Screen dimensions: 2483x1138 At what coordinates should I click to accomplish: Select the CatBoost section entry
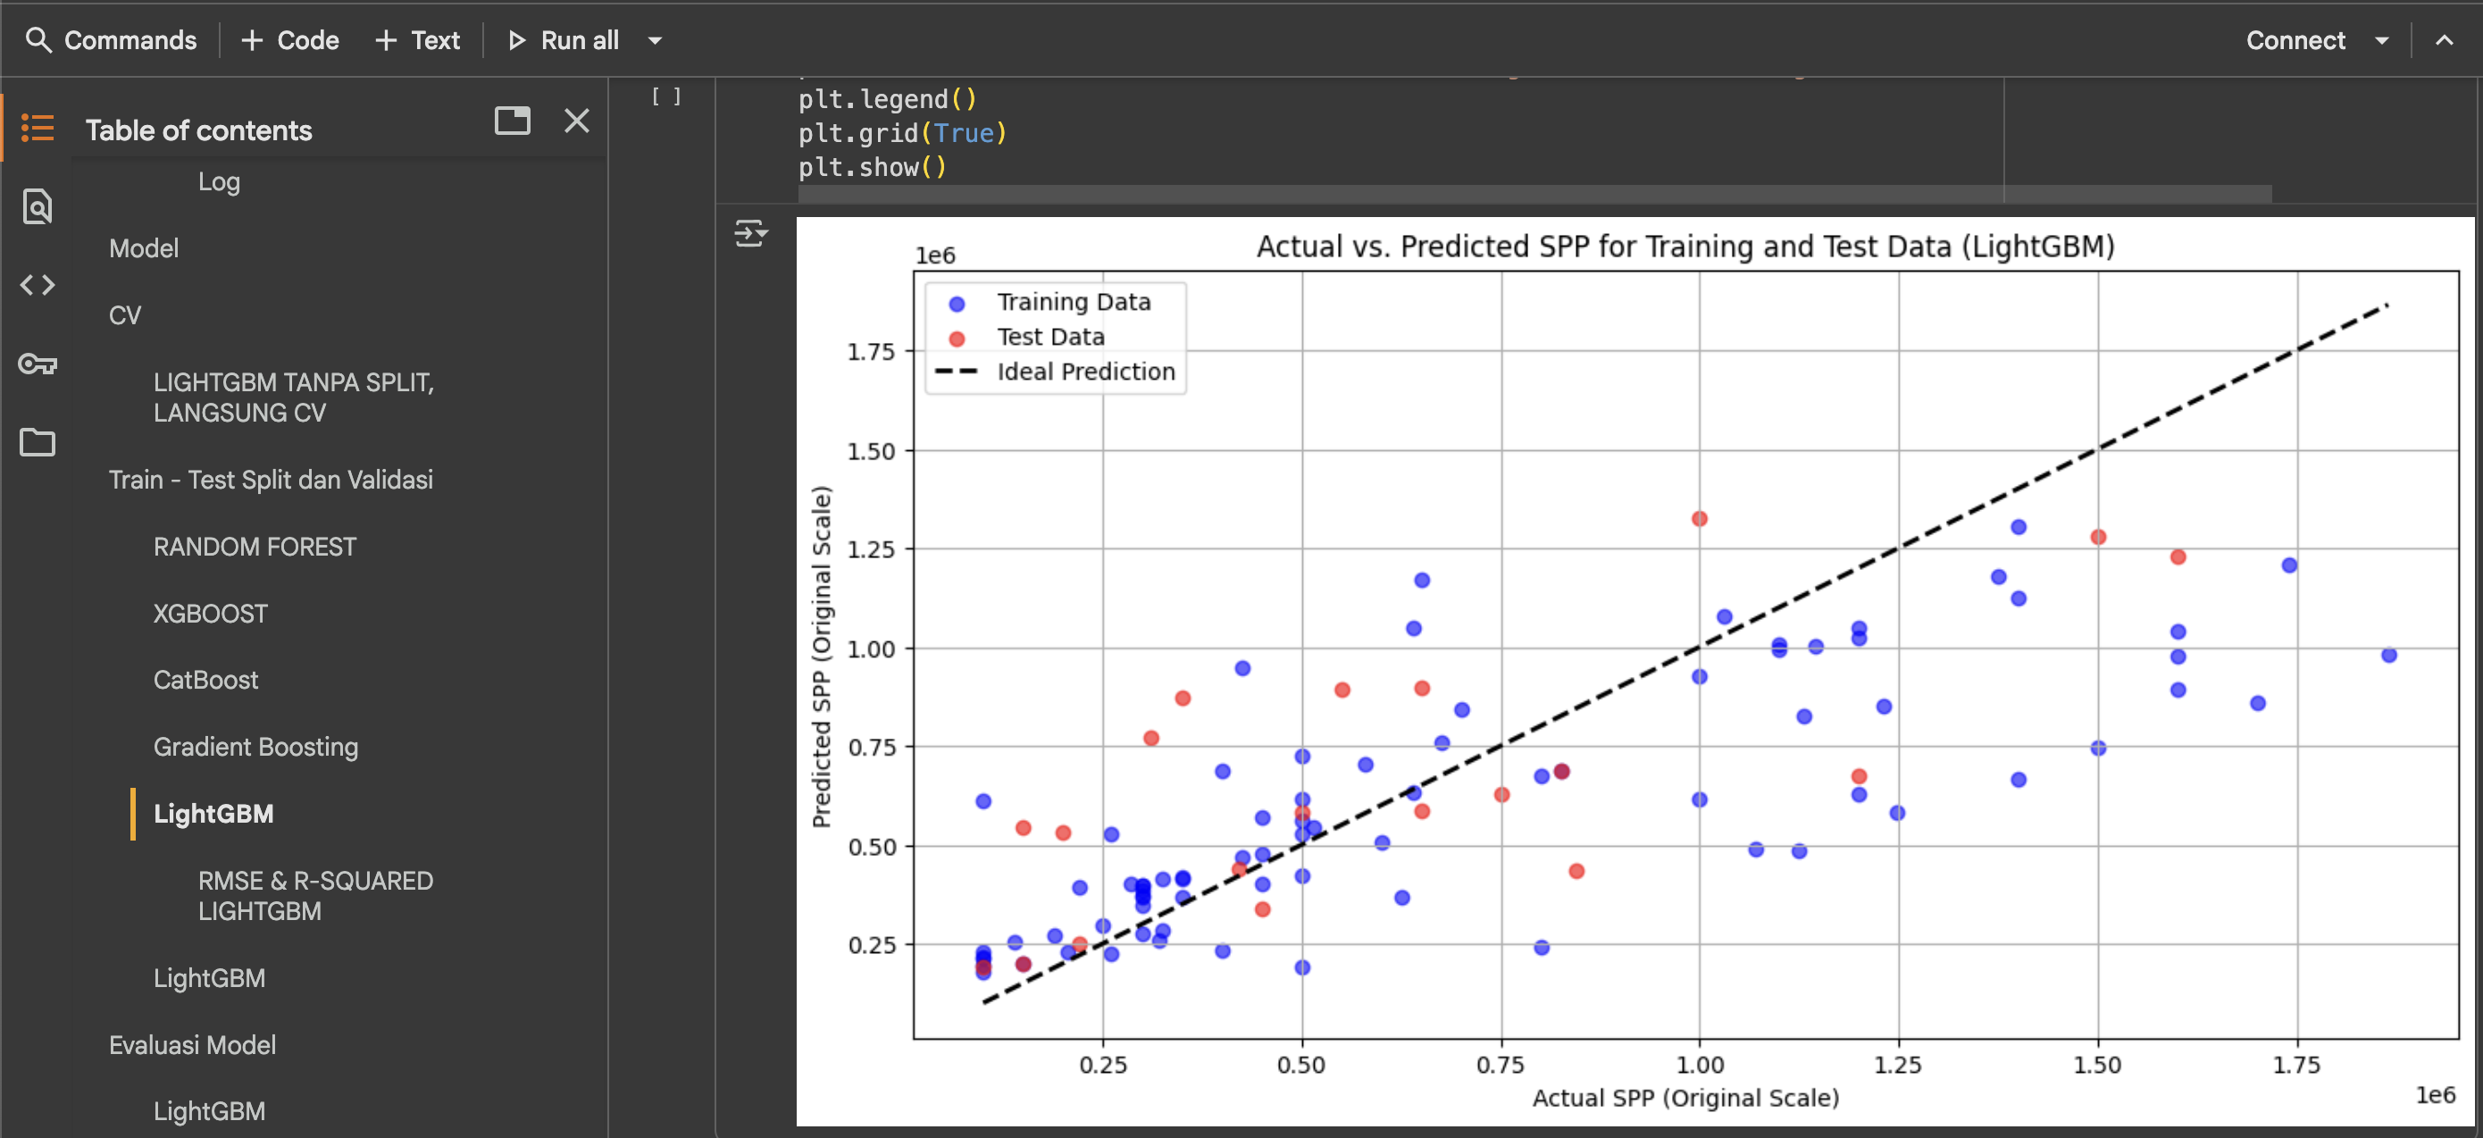[x=205, y=680]
